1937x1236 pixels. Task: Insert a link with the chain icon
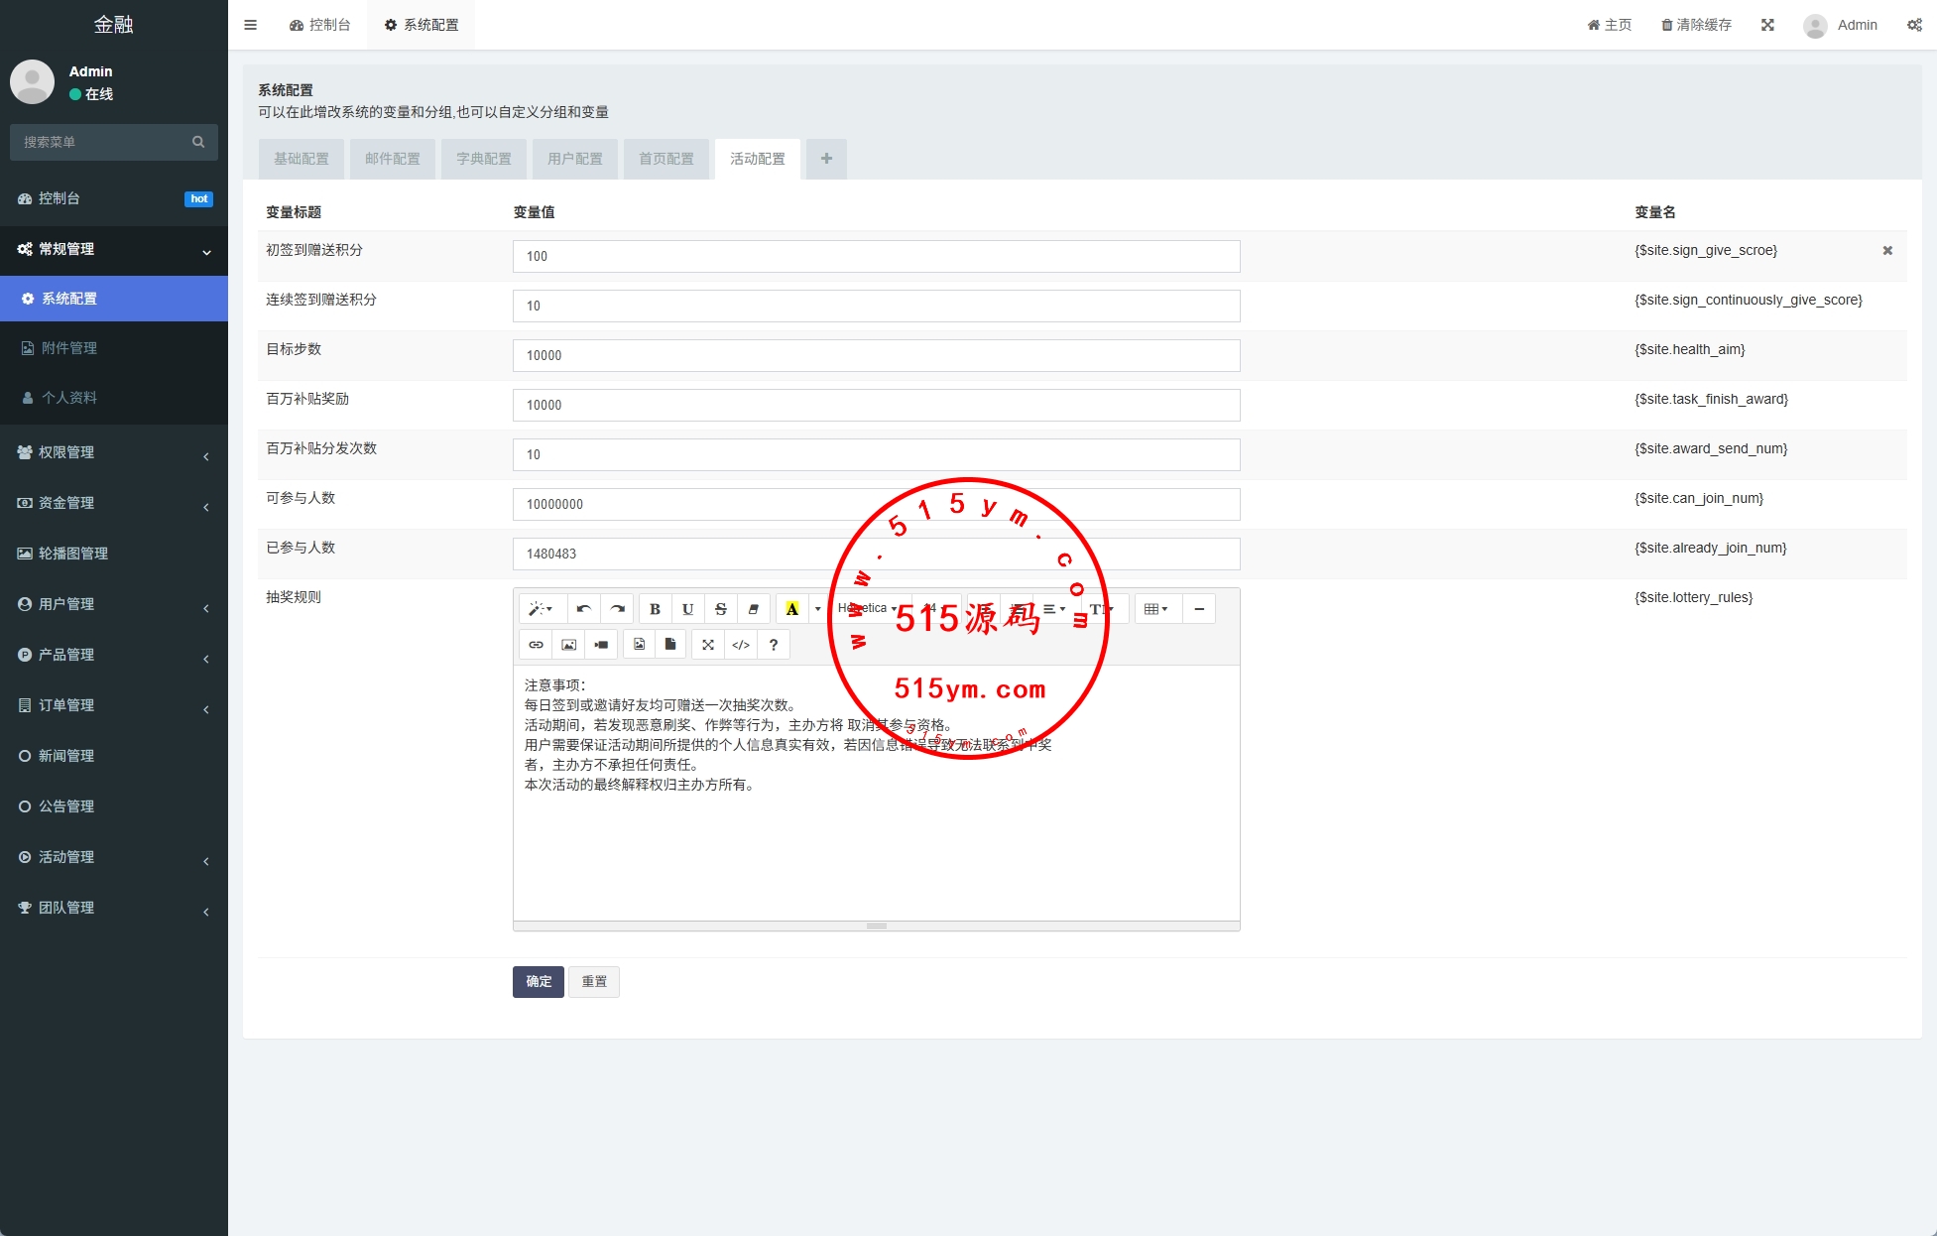[536, 645]
